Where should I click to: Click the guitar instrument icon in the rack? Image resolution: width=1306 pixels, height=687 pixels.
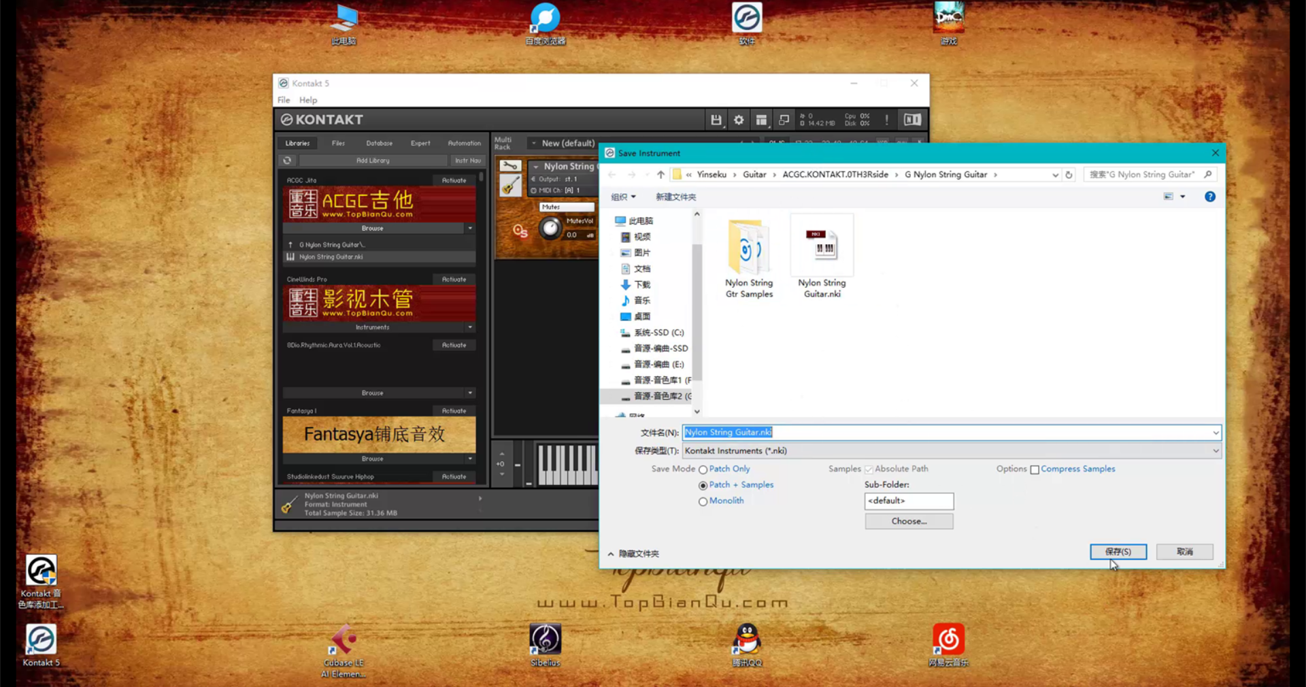pos(510,186)
